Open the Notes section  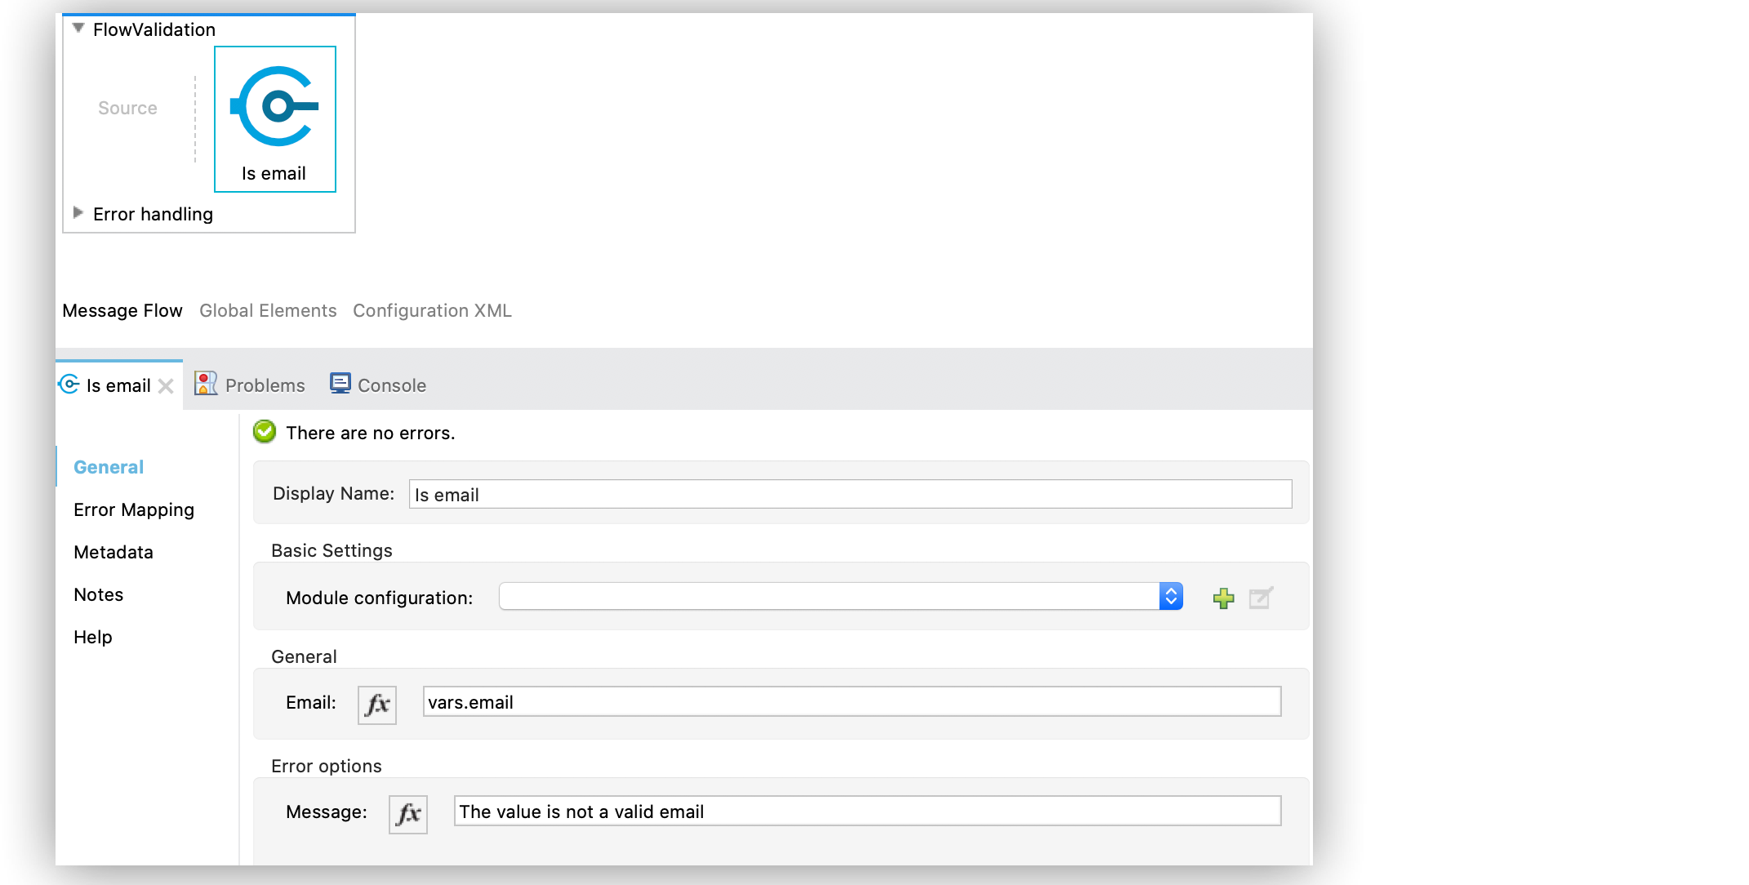point(98,594)
